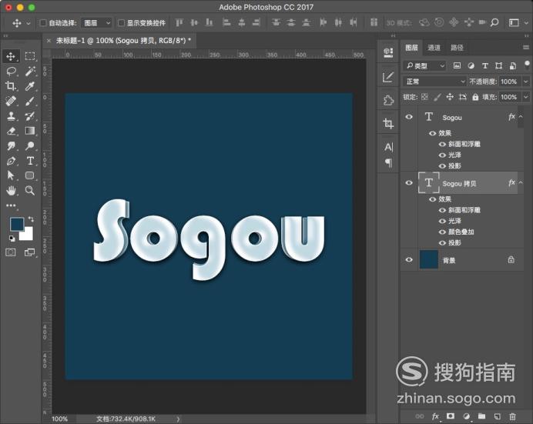Select the History Brush tool
This screenshot has height=424, width=533.
(x=30, y=115)
